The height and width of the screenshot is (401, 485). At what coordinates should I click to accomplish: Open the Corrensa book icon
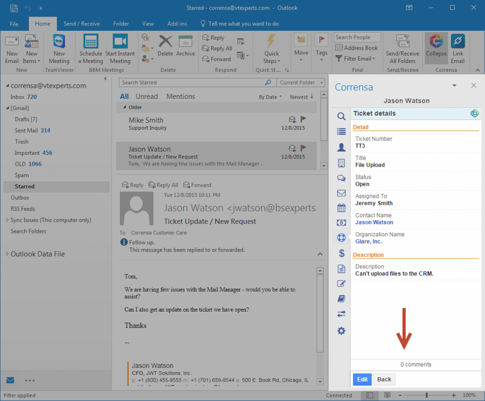pyautogui.click(x=341, y=298)
